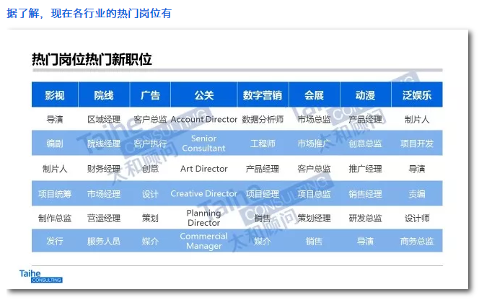
Task: Click the Taihe Consulting logo
Action: (x=41, y=276)
